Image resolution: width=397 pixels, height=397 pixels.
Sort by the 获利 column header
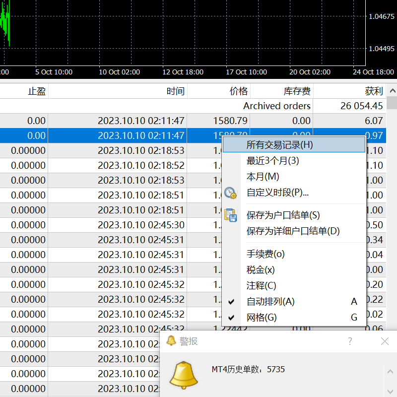(x=374, y=91)
